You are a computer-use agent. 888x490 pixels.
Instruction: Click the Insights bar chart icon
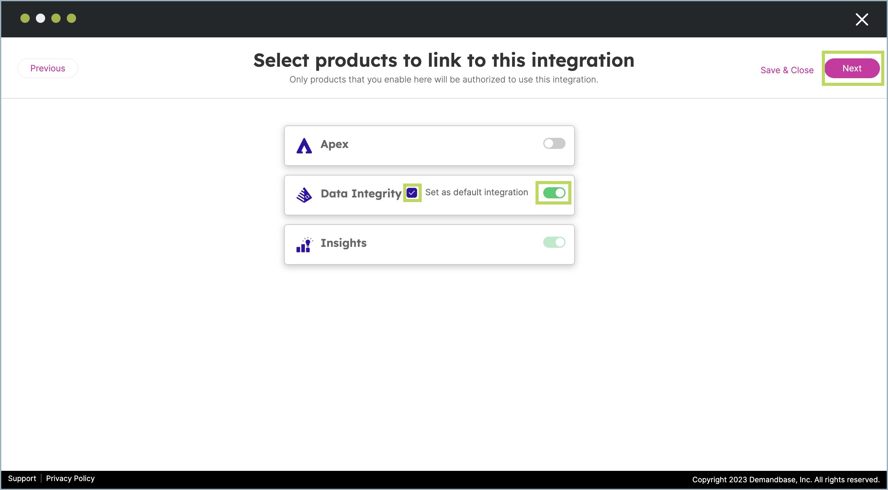point(304,244)
